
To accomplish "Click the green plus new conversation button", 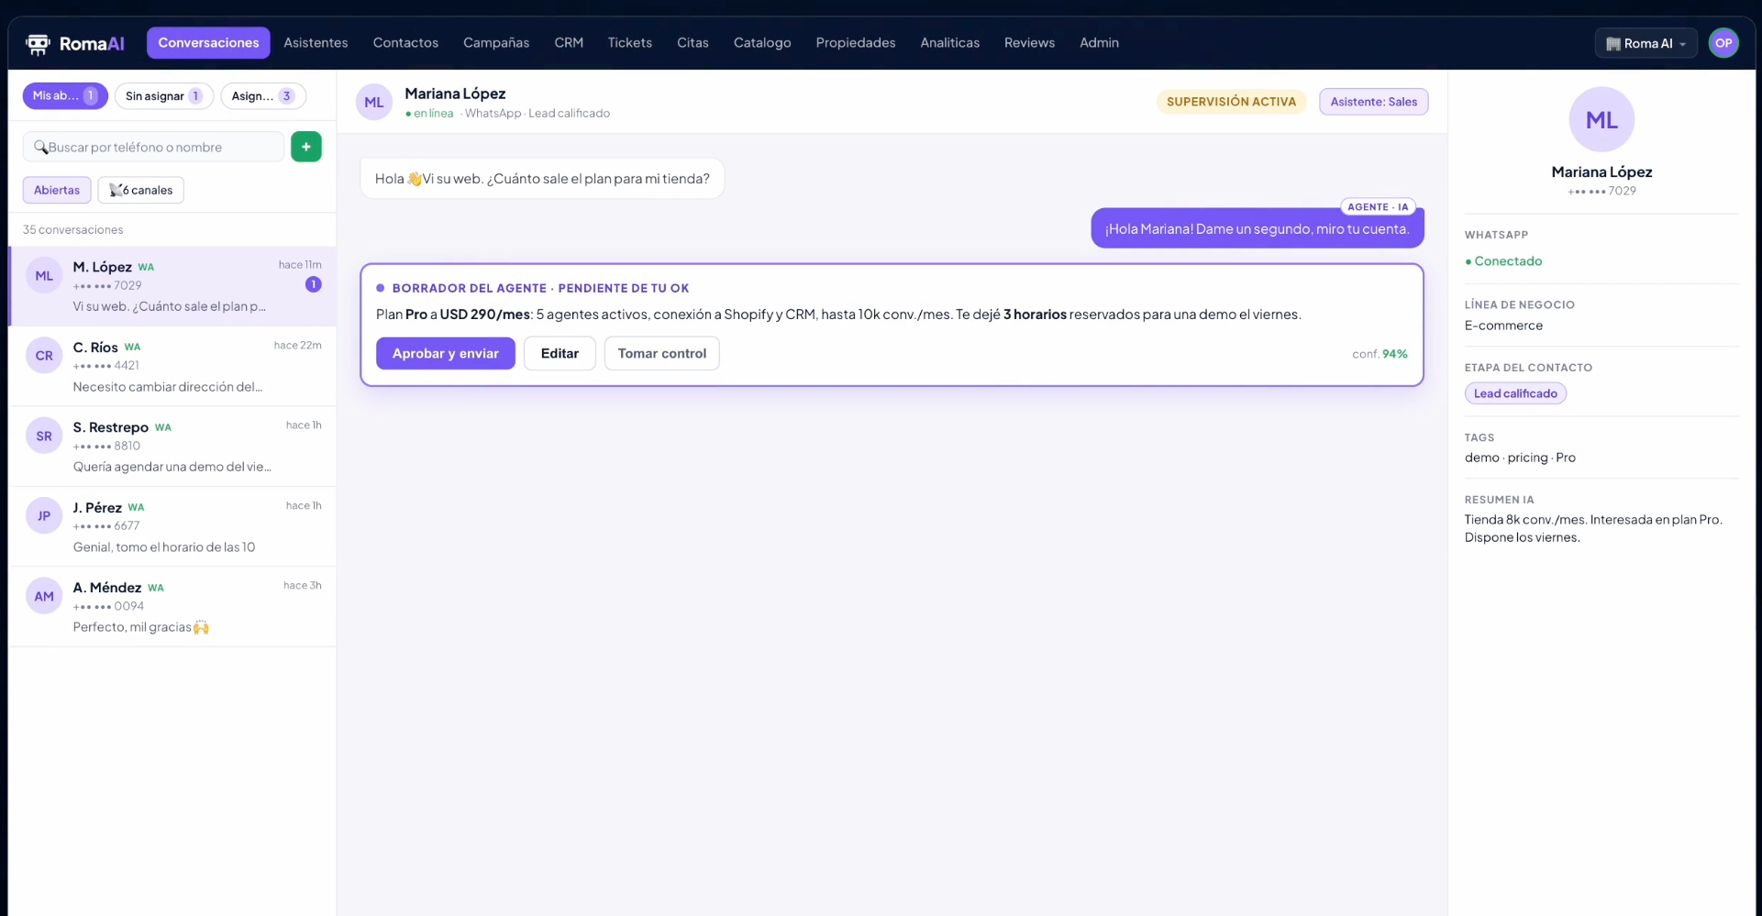I will pos(306,147).
